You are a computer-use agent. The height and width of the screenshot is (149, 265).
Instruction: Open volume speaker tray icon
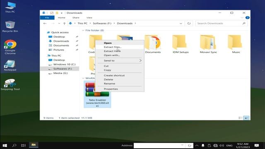coord(222,145)
